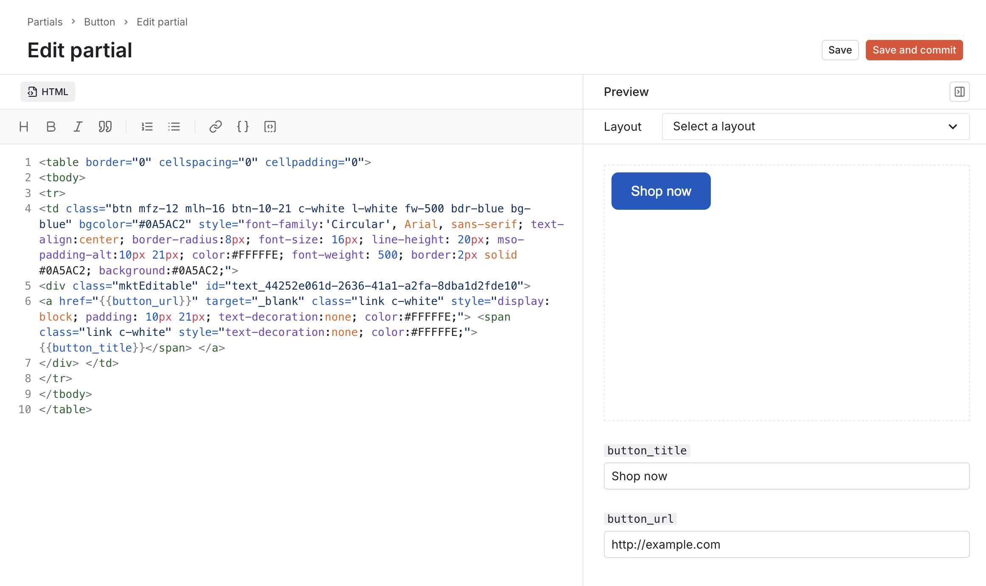Click the ordered list icon
The width and height of the screenshot is (986, 586).
pyautogui.click(x=147, y=126)
